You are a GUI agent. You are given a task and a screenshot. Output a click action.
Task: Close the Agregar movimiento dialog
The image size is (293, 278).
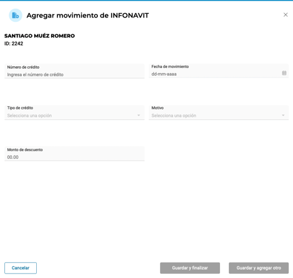pos(286,15)
